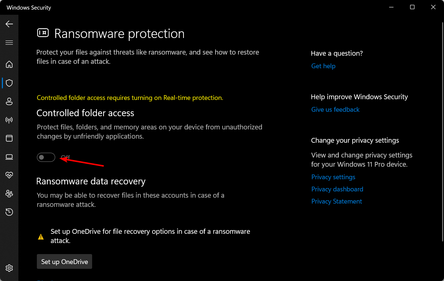Open the hamburger navigation menu
The height and width of the screenshot is (281, 444).
pyautogui.click(x=9, y=43)
